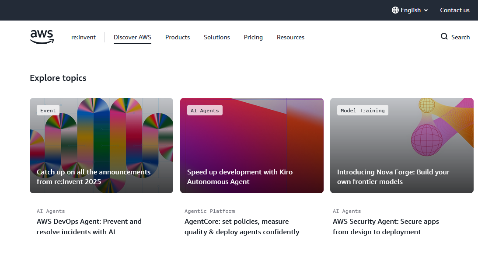The width and height of the screenshot is (478, 257).
Task: Click the Search button text
Action: click(x=461, y=37)
